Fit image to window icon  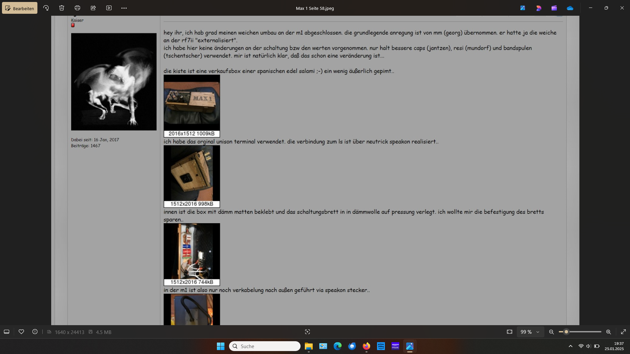pyautogui.click(x=510, y=332)
